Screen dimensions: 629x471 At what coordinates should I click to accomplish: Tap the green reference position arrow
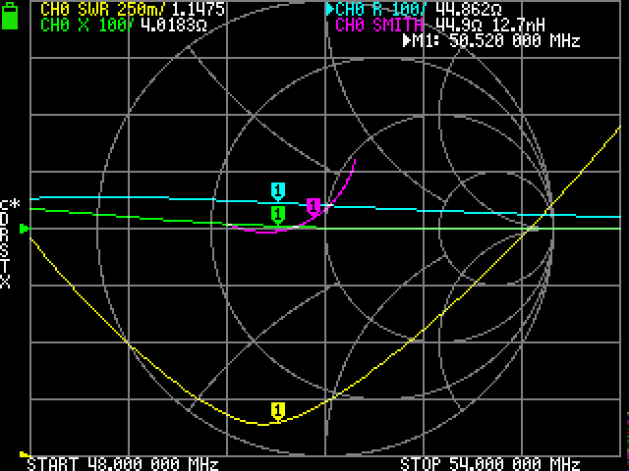point(25,229)
